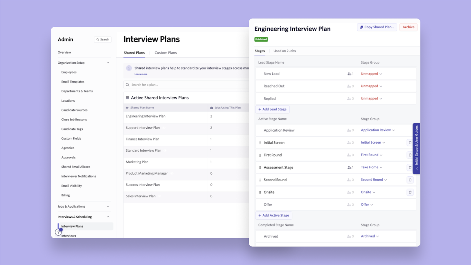
Task: Click trash icon for Second Round stage
Action: (x=410, y=180)
